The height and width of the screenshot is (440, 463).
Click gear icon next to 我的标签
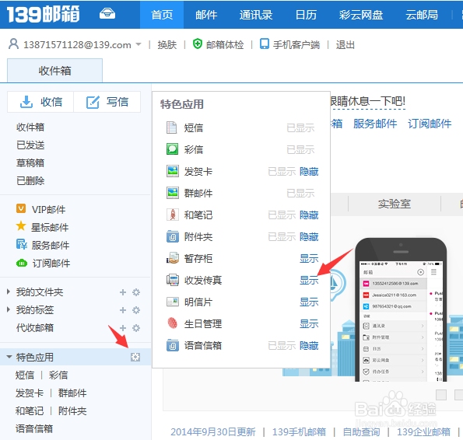(x=136, y=310)
